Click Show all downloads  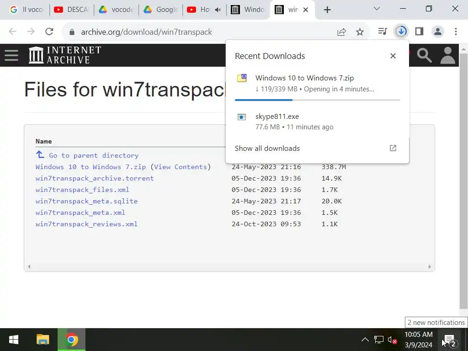[x=267, y=149]
